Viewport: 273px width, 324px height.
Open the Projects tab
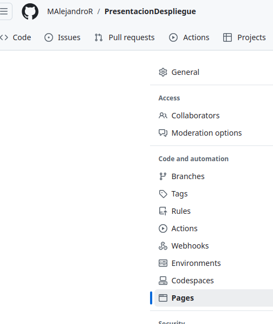(244, 37)
